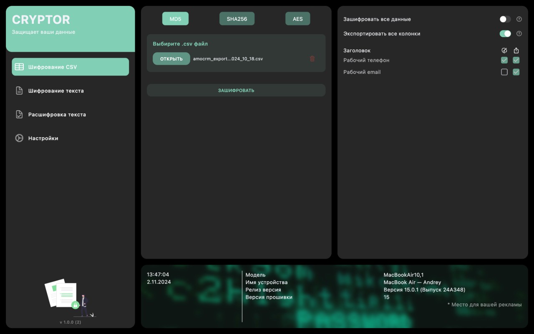This screenshot has width=534, height=334.
Task: Click the MacBookAir10,1 model value
Action: coord(404,275)
